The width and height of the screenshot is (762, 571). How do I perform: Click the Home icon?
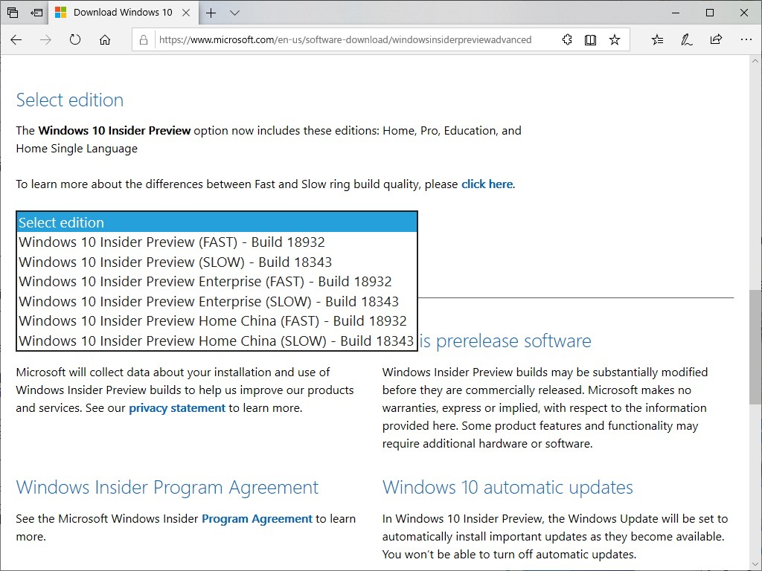pos(104,40)
